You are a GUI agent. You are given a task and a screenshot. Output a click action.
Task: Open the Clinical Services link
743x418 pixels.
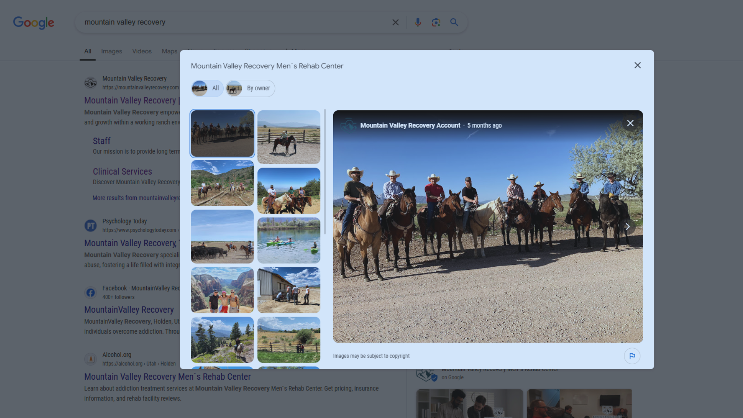(x=122, y=171)
